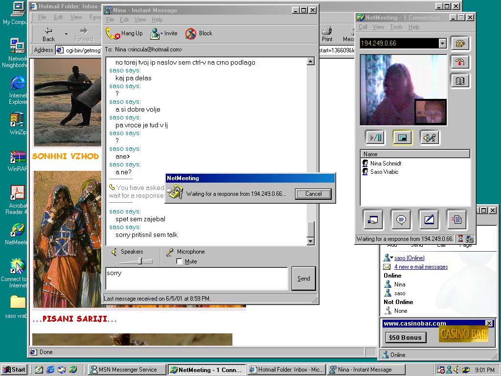
Task: Open the Instant Message Edit menu
Action: (124, 20)
